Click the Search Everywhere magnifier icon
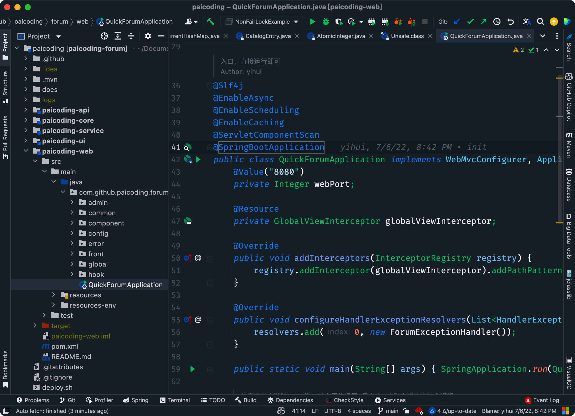 540,22
